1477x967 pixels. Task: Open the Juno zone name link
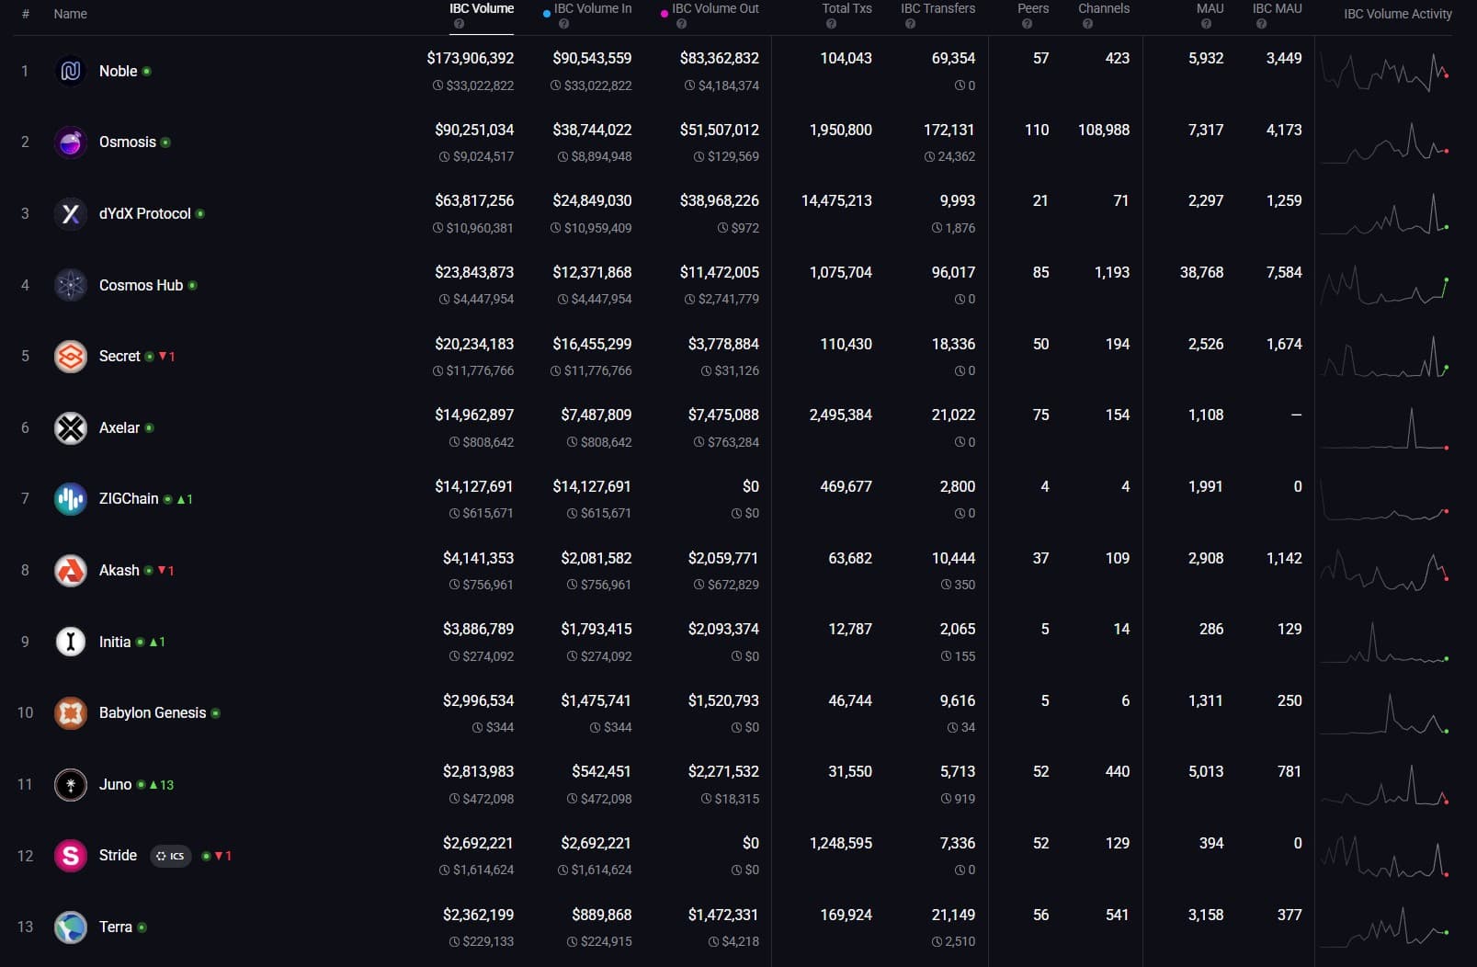pyautogui.click(x=115, y=784)
